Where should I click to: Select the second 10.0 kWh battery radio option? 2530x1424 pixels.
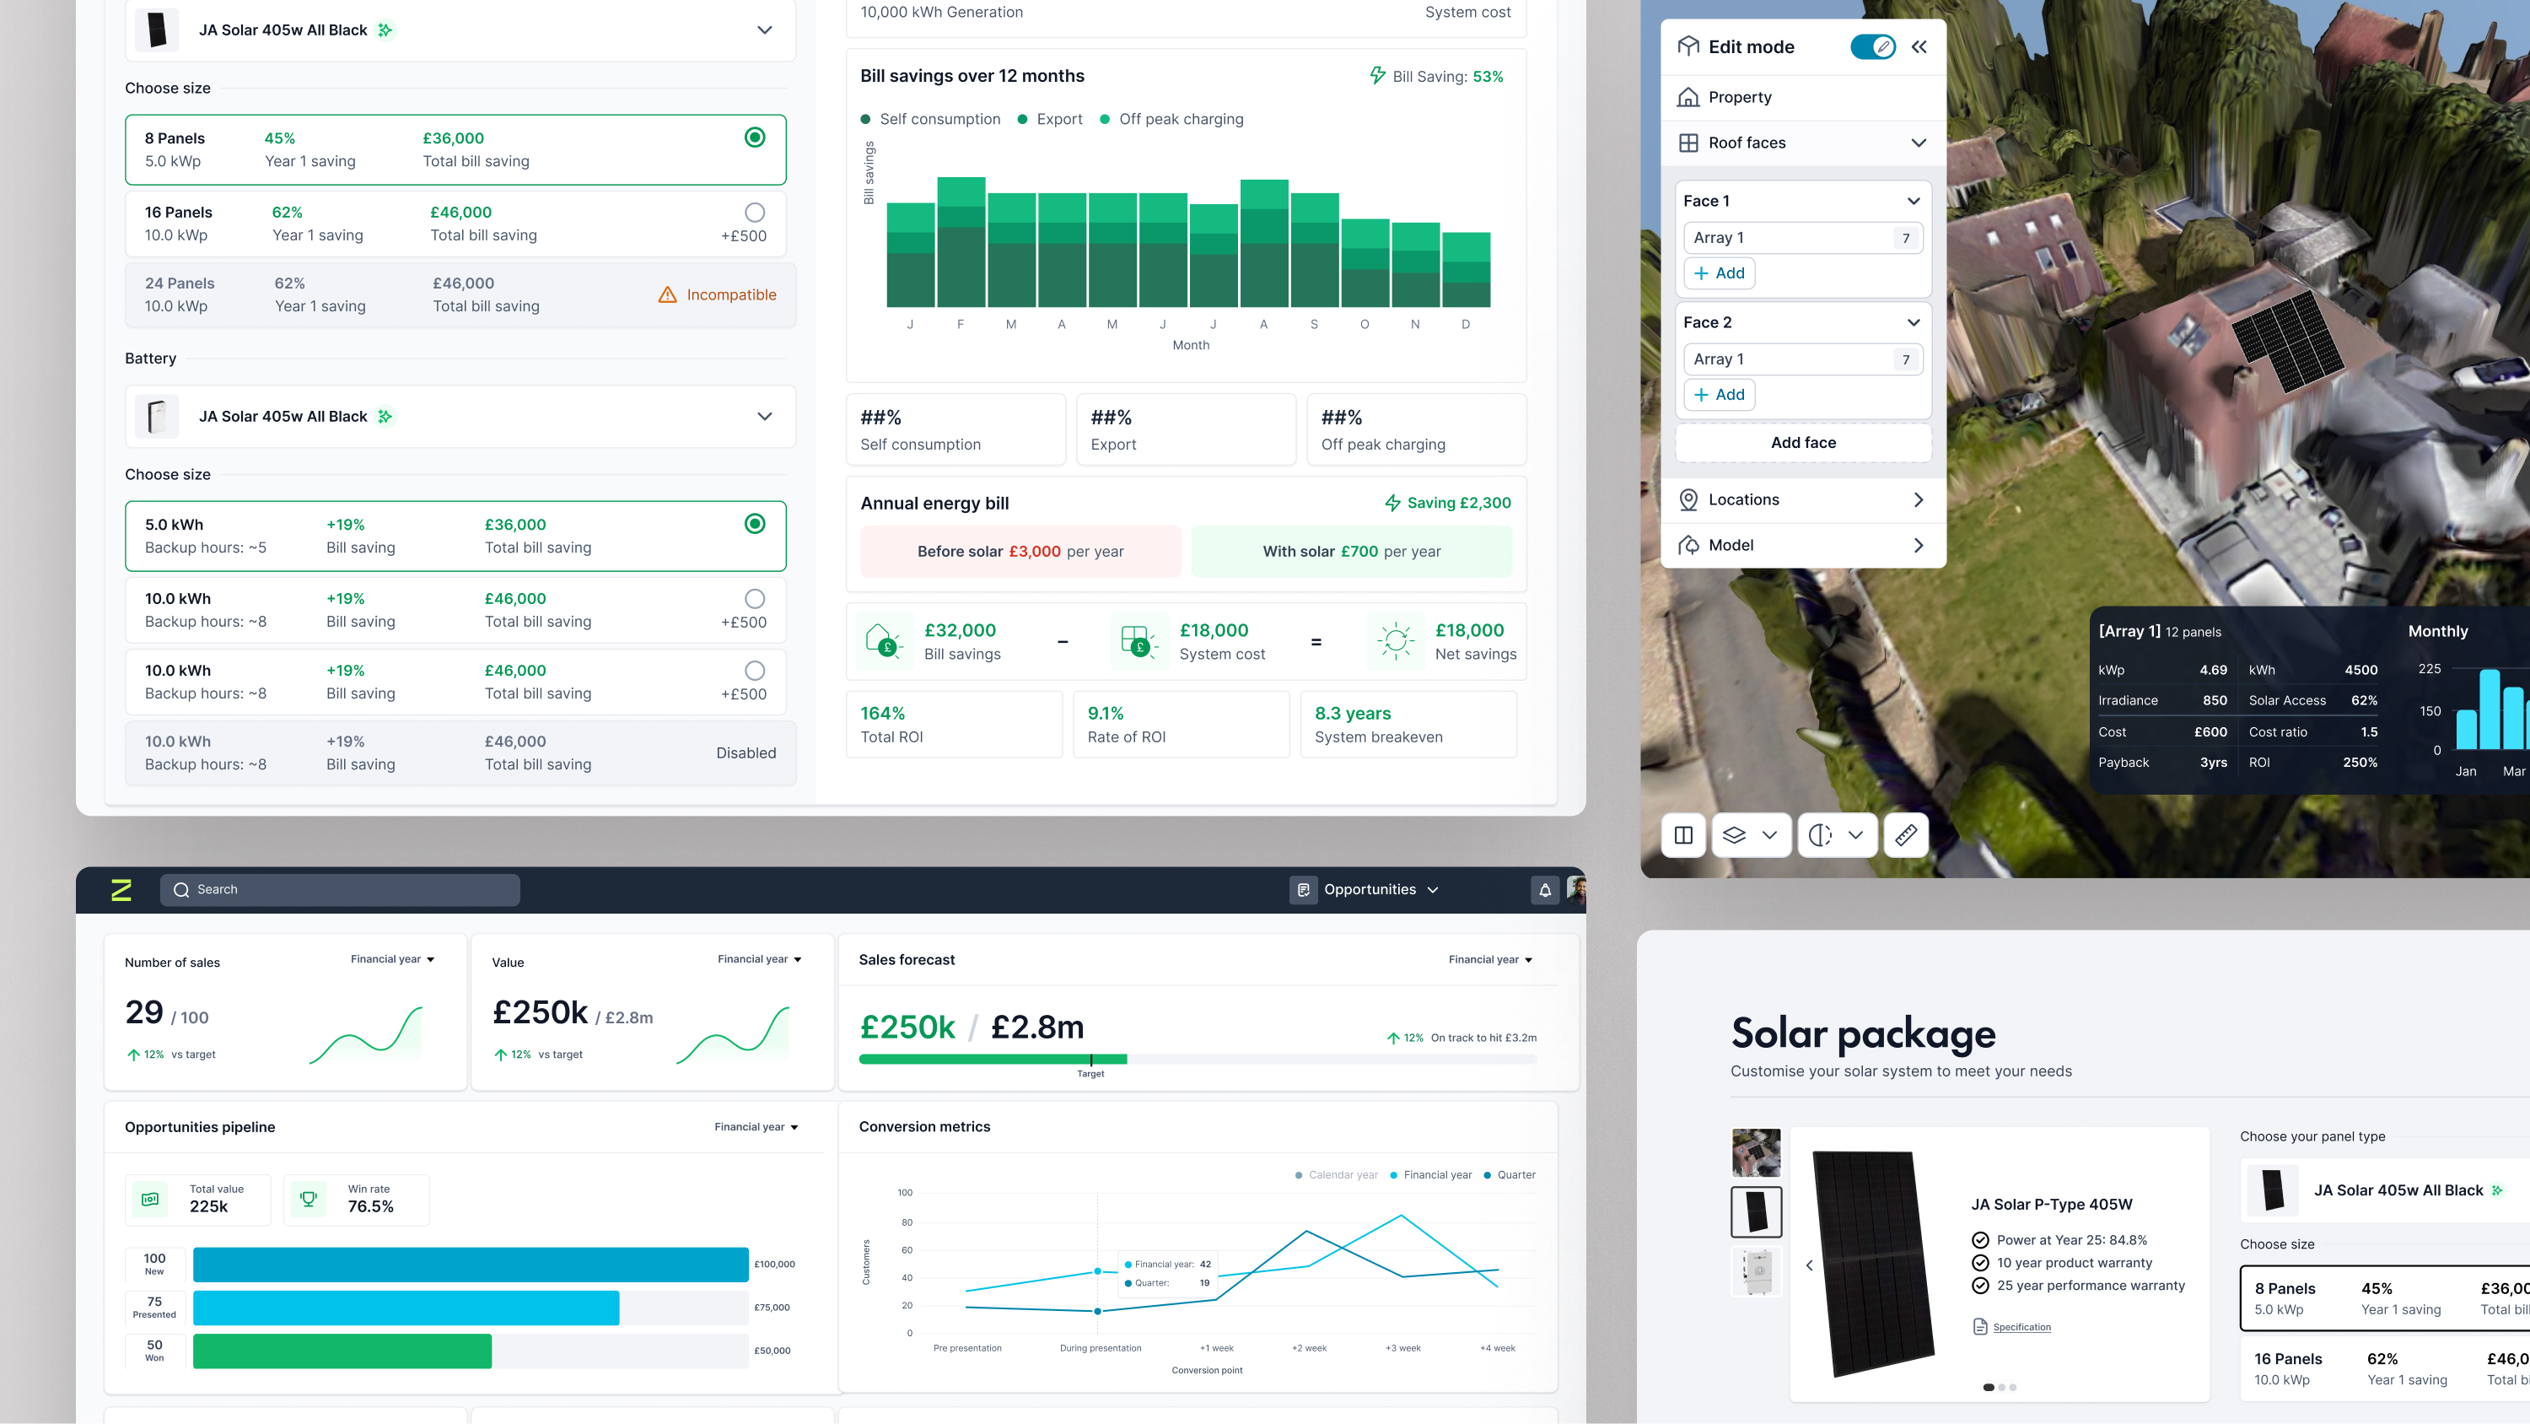(x=754, y=670)
